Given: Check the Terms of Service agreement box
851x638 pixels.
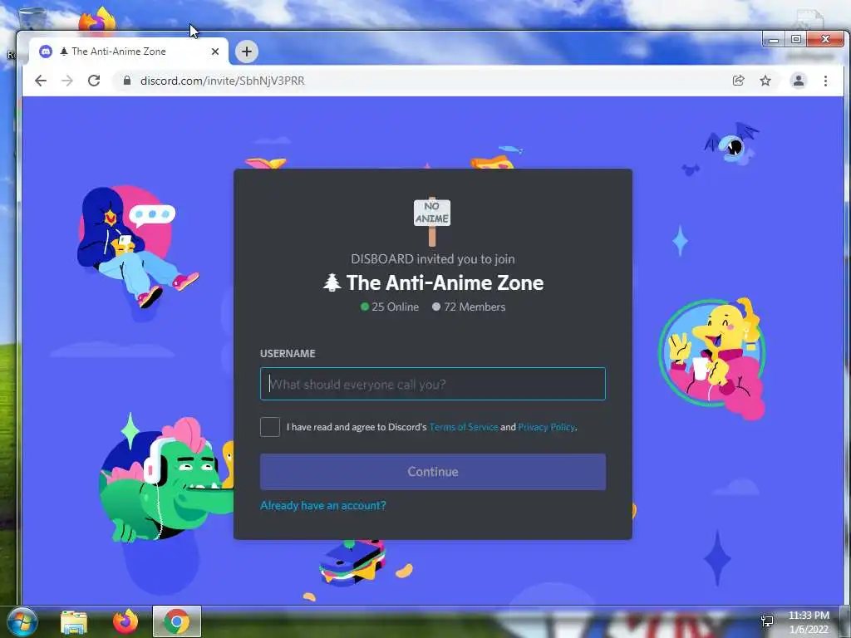Looking at the screenshot, I should click(x=270, y=427).
